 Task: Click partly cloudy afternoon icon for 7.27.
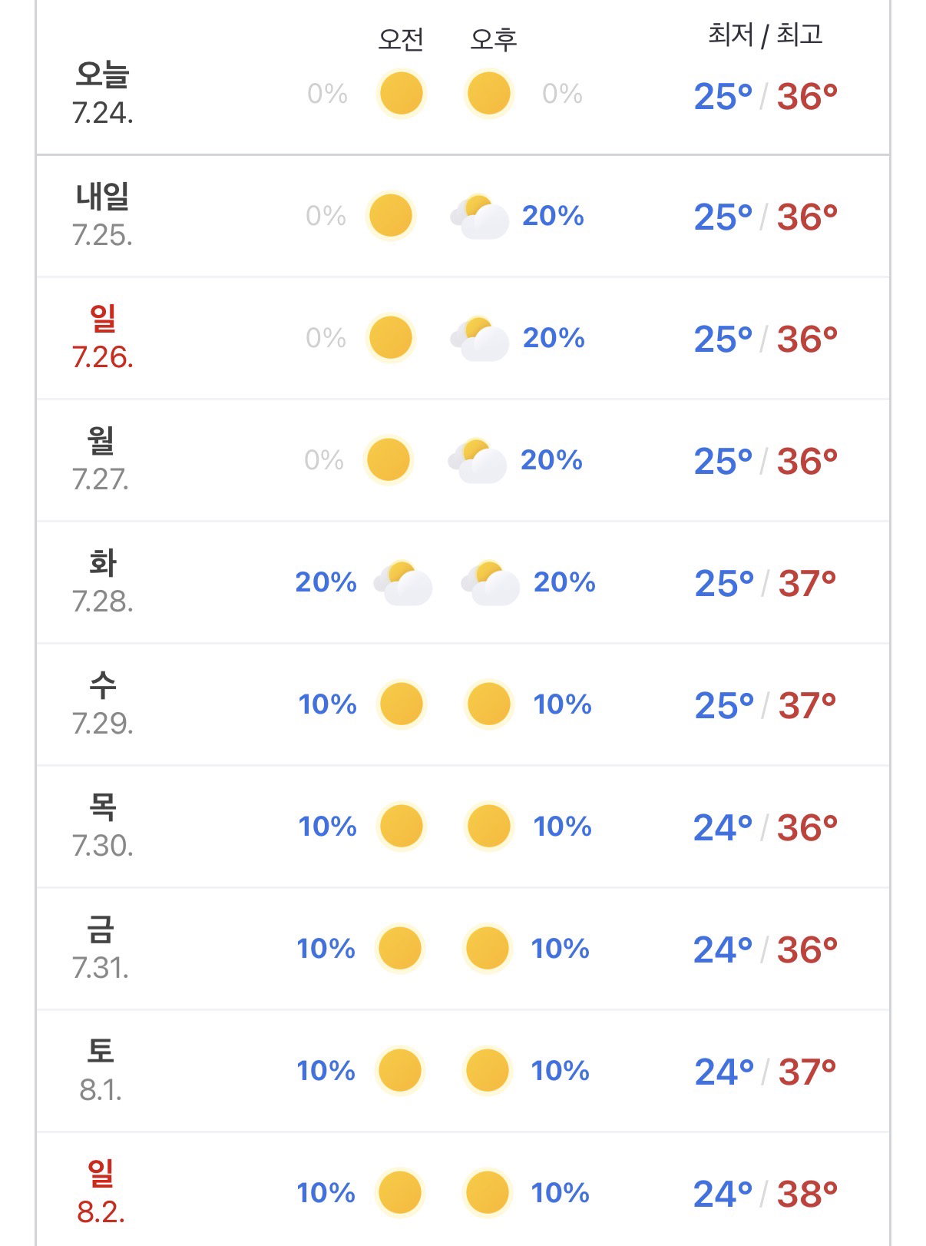pos(478,461)
